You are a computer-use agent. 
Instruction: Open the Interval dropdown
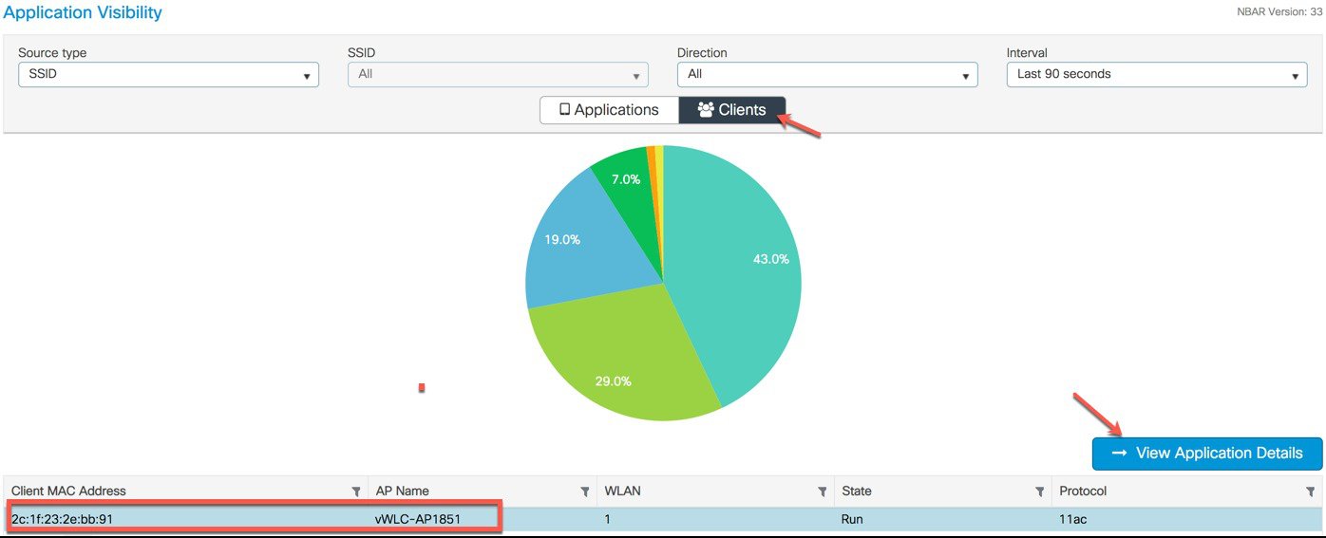[1157, 75]
